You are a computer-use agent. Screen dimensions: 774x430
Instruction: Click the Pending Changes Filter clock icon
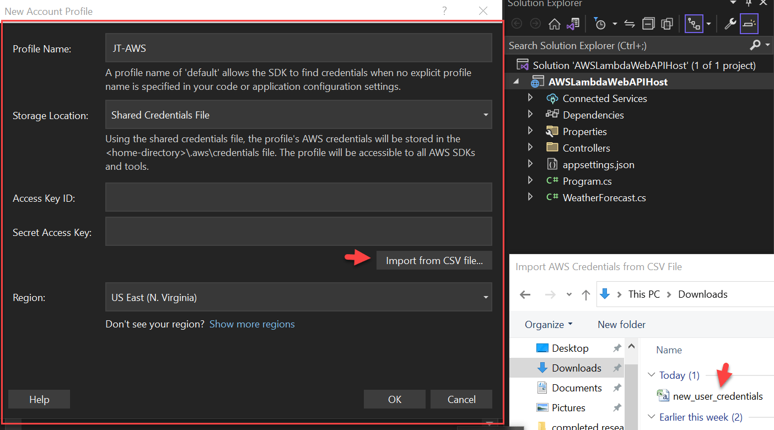(x=601, y=24)
